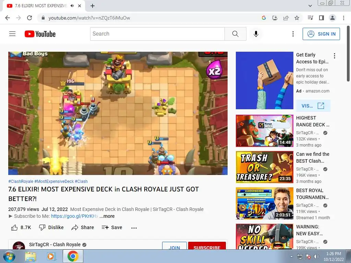The width and height of the screenshot is (351, 263).
Task: Click the #Clash hashtag
Action: pos(81,181)
